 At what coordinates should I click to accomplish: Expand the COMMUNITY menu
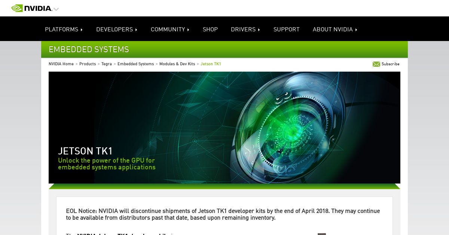[170, 29]
